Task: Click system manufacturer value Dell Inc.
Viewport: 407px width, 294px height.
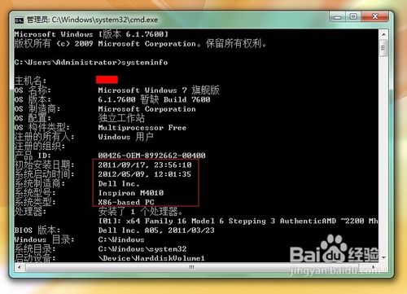Action: [119, 184]
